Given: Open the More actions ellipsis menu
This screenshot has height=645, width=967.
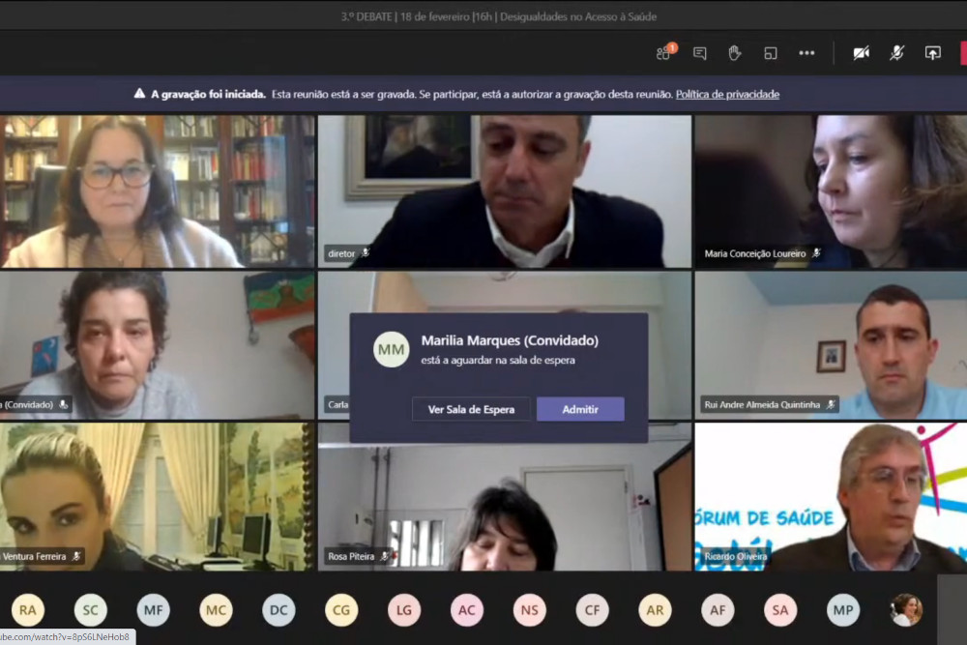Looking at the screenshot, I should click(x=806, y=53).
